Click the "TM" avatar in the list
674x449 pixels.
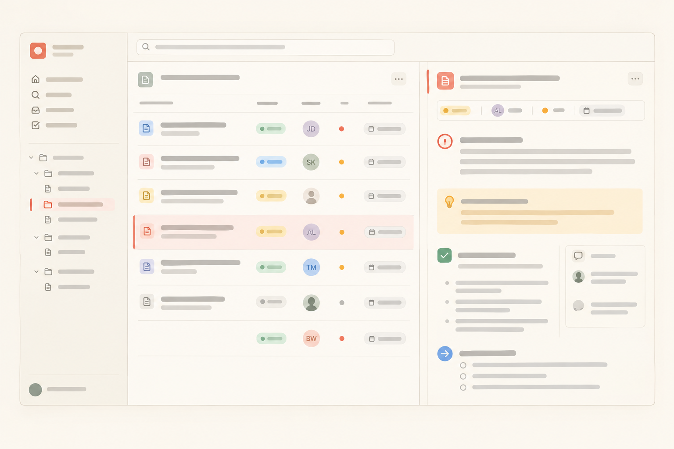312,267
